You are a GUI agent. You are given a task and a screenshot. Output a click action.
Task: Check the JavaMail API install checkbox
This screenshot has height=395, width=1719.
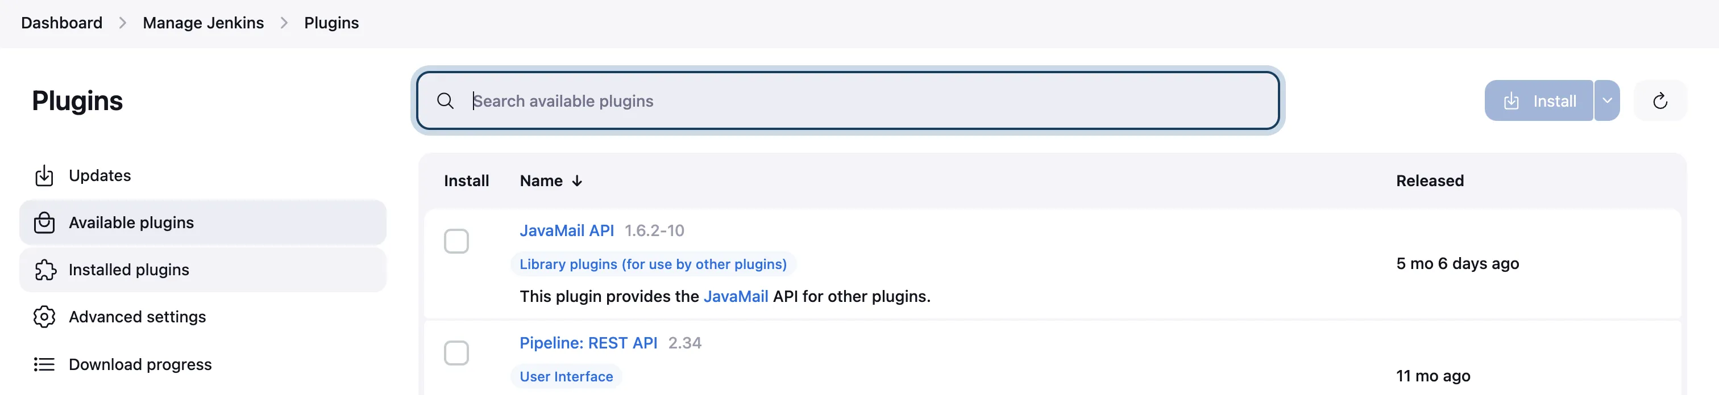pyautogui.click(x=457, y=241)
